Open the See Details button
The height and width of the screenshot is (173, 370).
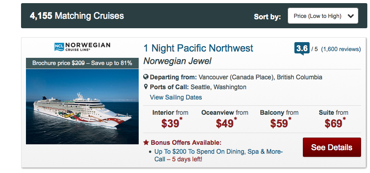click(x=332, y=147)
